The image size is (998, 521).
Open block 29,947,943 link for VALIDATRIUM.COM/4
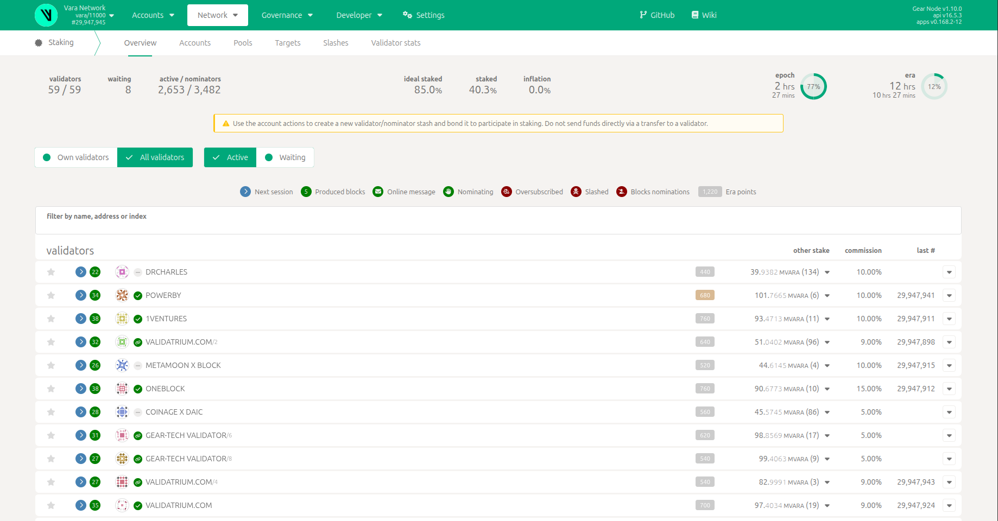click(x=916, y=482)
